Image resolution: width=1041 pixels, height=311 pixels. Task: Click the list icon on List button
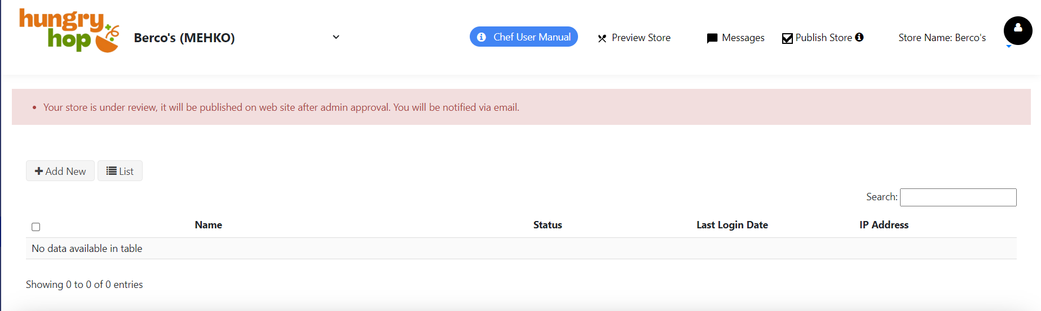[x=112, y=171]
